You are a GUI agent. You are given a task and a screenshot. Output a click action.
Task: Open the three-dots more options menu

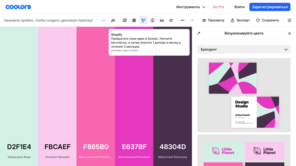(x=104, y=20)
